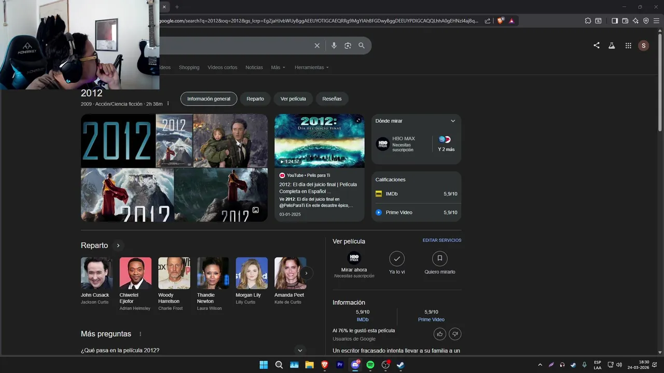Viewport: 664px width, 373px height.
Task: Switch to the Ver película chip
Action: pyautogui.click(x=293, y=98)
